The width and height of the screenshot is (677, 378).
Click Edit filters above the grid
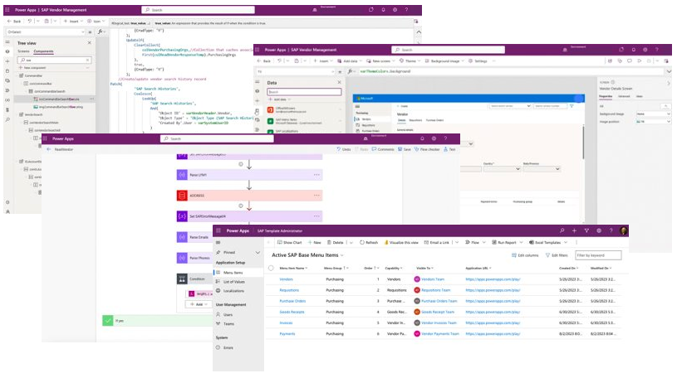click(557, 255)
